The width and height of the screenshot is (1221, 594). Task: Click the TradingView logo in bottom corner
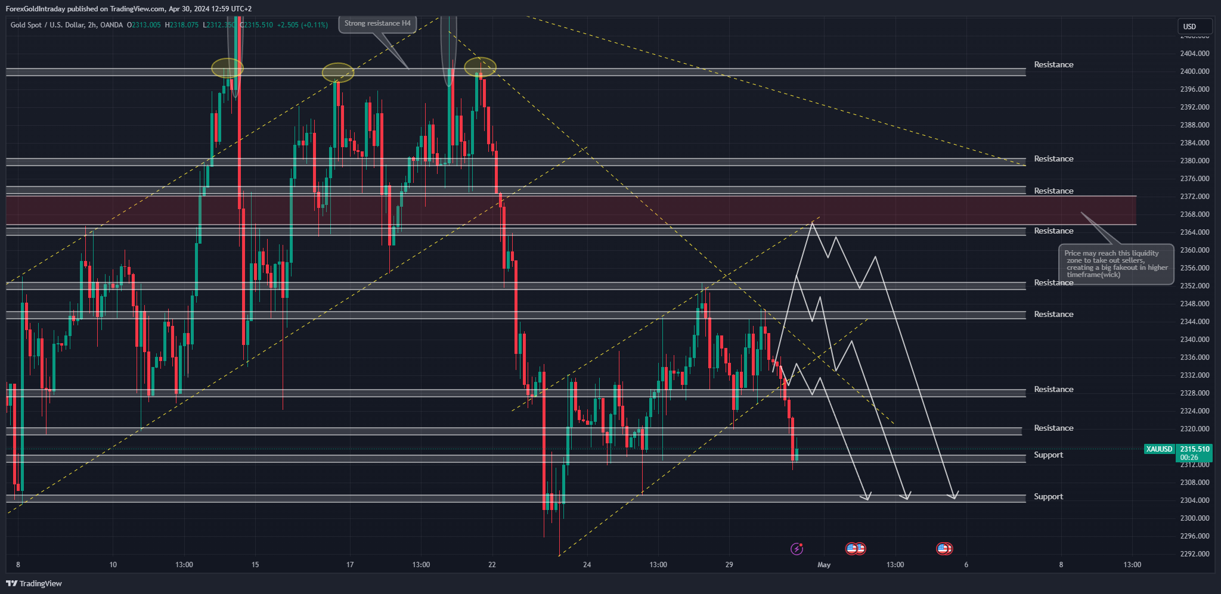(34, 583)
